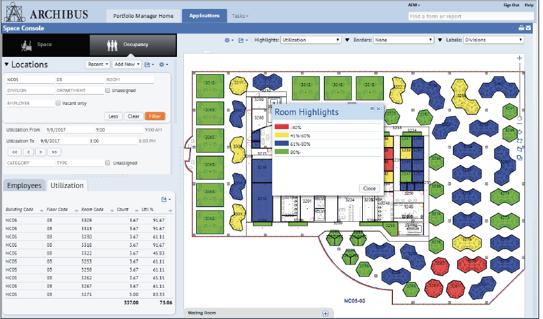The height and width of the screenshot is (319, 543).
Task: Open the AFM user dropdown
Action: coord(414,5)
